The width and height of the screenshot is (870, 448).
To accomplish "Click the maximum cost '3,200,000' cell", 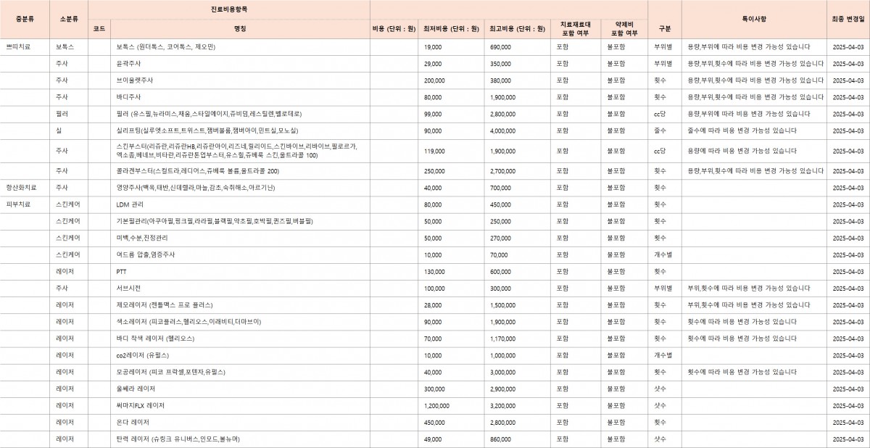I will [518, 405].
